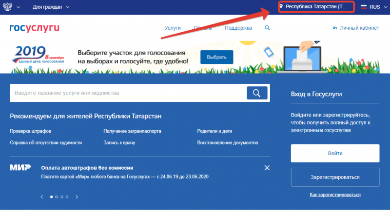Open 'Запись к врачу'

point(119,142)
